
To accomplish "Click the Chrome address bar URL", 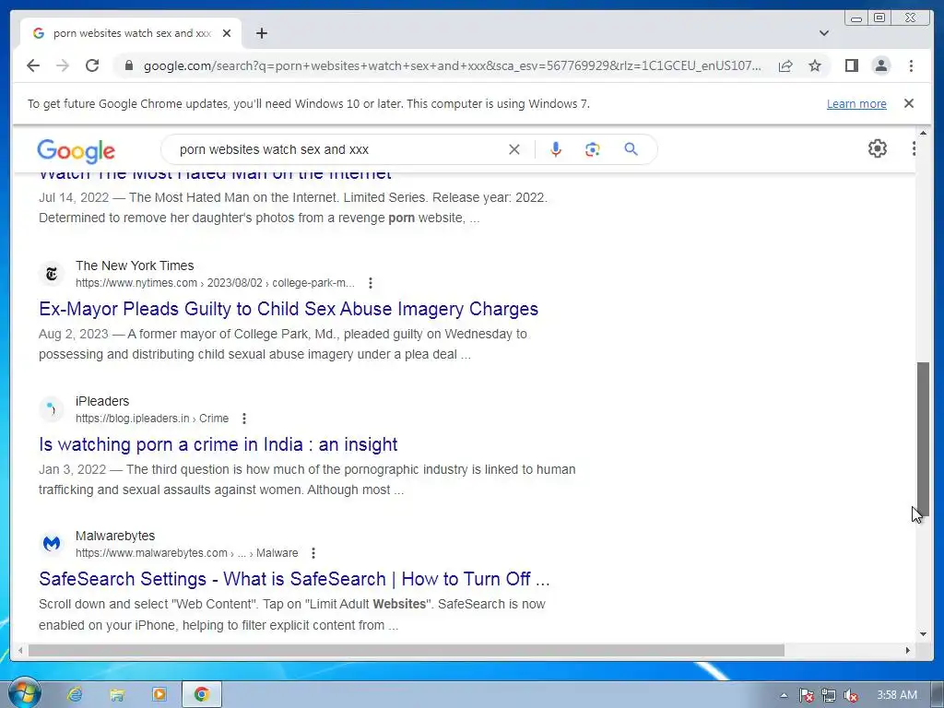I will pyautogui.click(x=452, y=65).
